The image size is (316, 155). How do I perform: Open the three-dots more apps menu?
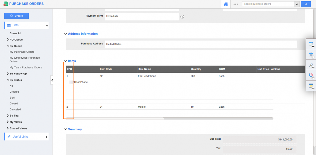(x=236, y=4)
